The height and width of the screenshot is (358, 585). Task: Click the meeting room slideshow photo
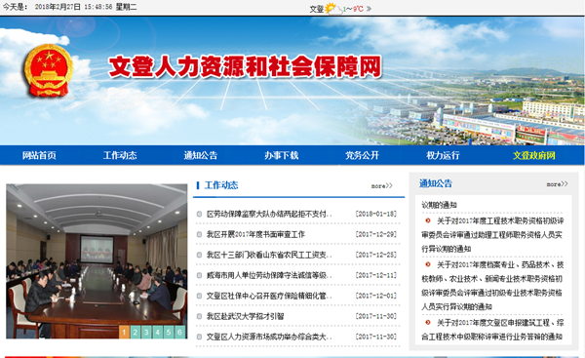pos(97,261)
